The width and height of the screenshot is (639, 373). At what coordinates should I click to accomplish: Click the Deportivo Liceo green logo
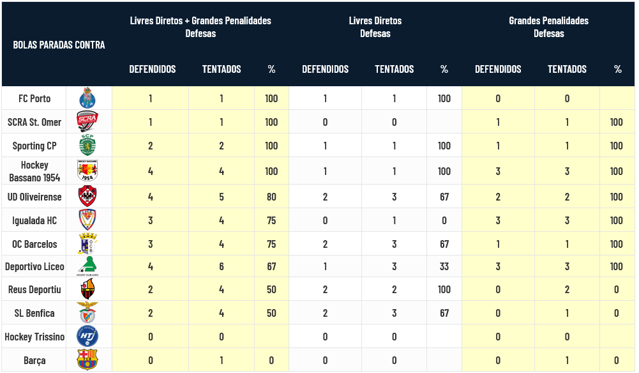(87, 267)
